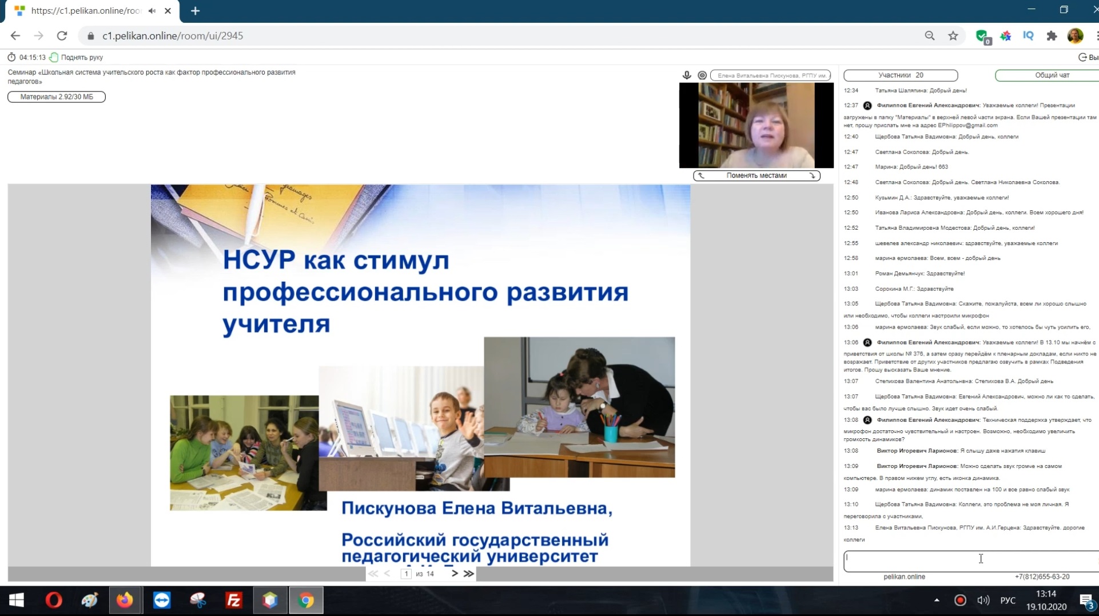The width and height of the screenshot is (1099, 616).
Task: Open the Windows Start menu
Action: coord(17,600)
